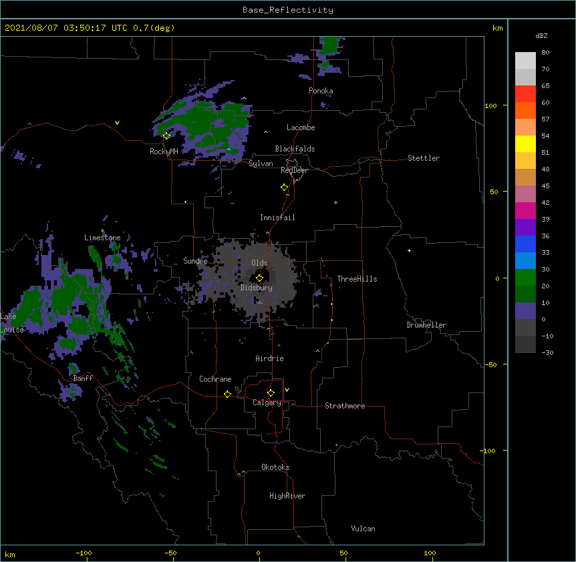Pick the purple 0-10 dBZ legend swatch

pyautogui.click(x=525, y=311)
